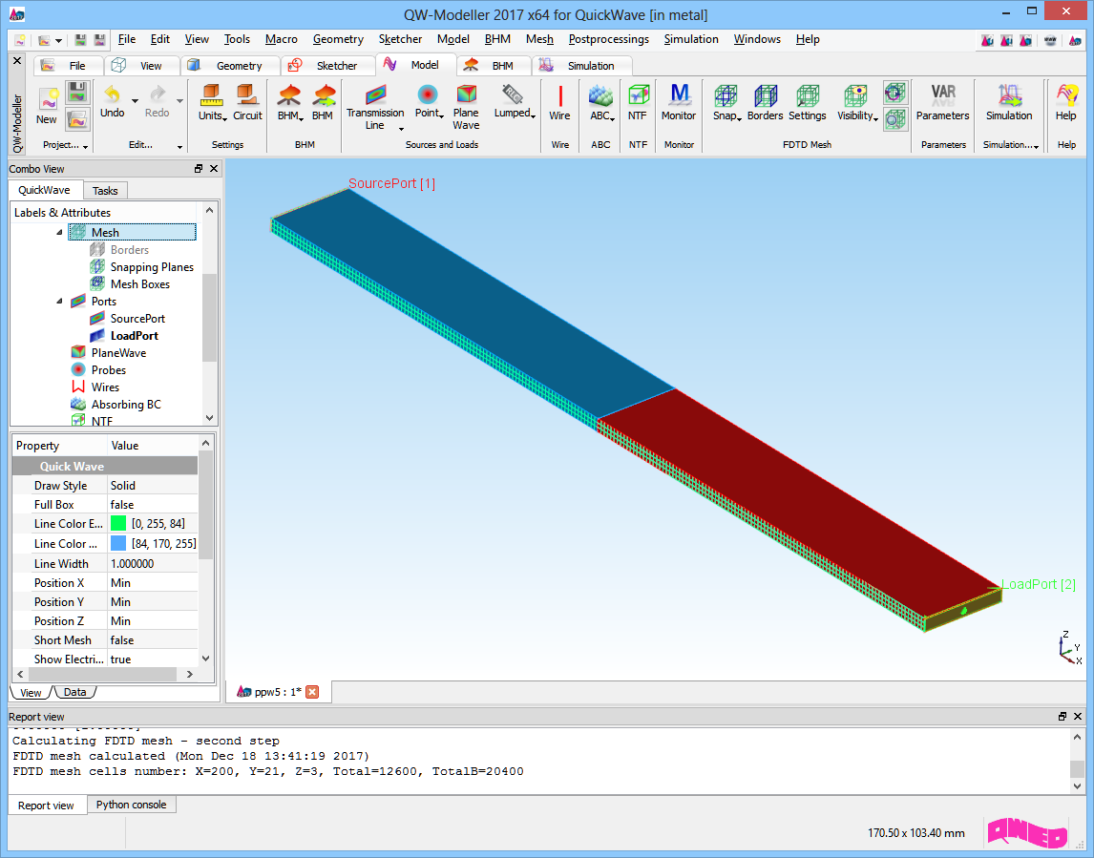1094x858 pixels.
Task: Click the Undo arrow icon
Action: coord(112,94)
